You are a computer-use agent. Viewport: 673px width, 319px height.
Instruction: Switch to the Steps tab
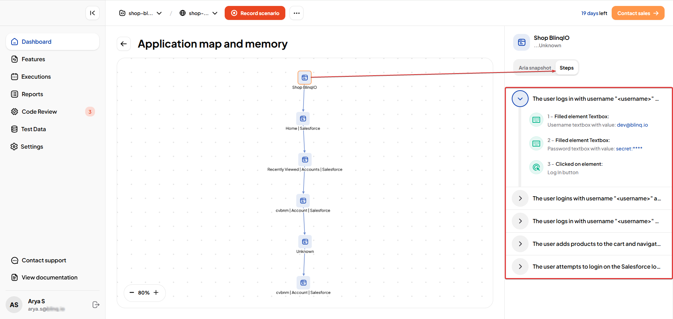(x=566, y=68)
